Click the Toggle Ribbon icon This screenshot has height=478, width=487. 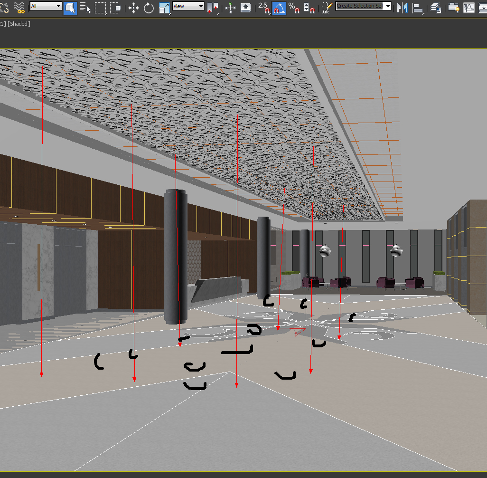click(x=453, y=8)
